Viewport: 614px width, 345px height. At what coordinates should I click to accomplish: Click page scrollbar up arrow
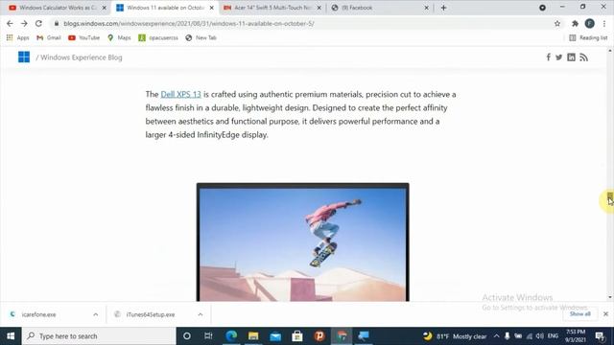[610, 51]
